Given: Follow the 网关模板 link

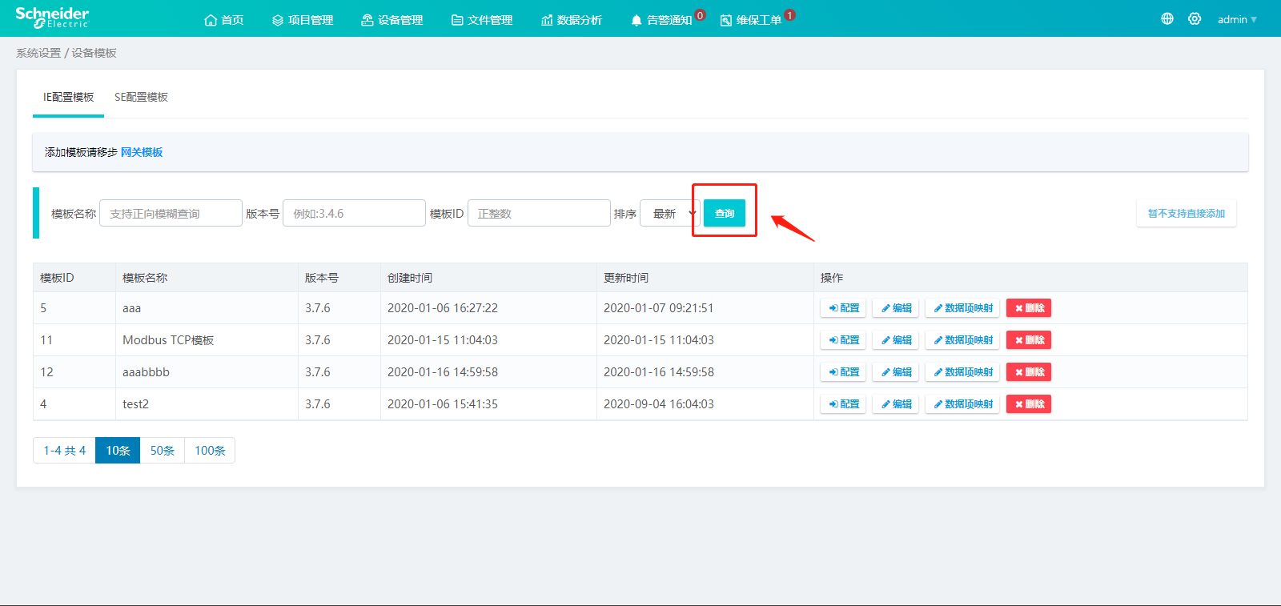Looking at the screenshot, I should [x=142, y=152].
